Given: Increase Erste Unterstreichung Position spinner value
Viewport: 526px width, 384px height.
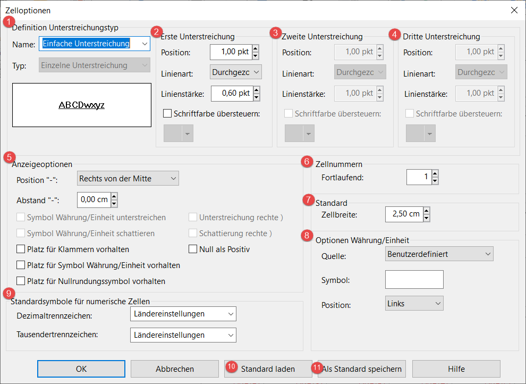Looking at the screenshot, I should (256, 49).
